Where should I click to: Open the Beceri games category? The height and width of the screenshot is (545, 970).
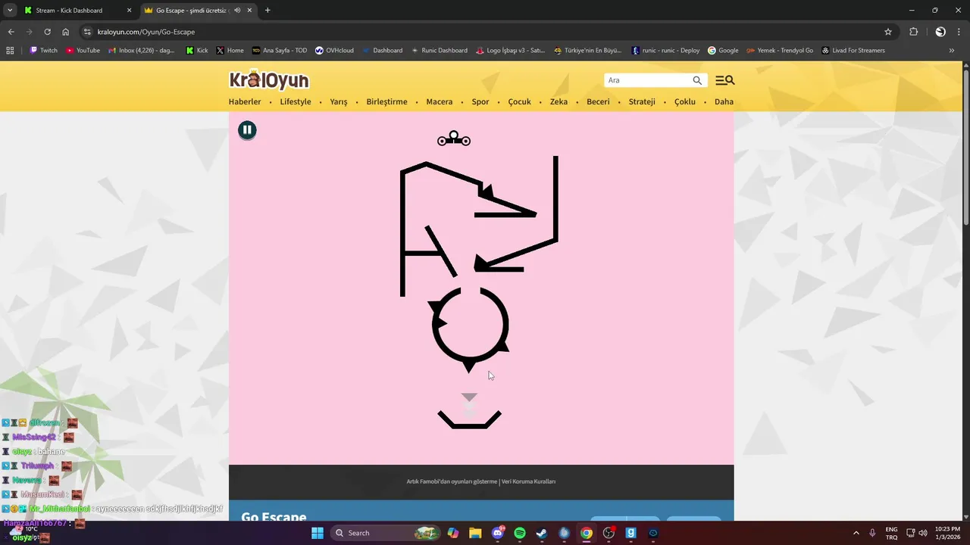(598, 101)
